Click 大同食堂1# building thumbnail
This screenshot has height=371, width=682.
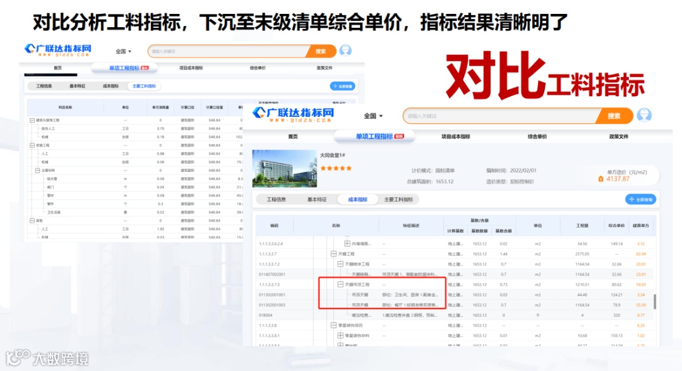284,169
